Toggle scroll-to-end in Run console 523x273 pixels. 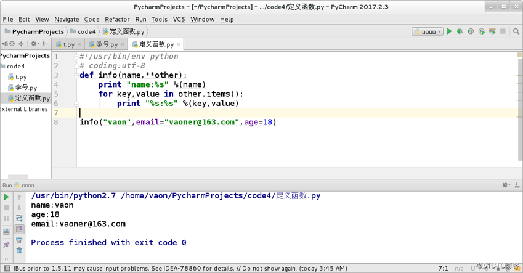[x=19, y=229]
